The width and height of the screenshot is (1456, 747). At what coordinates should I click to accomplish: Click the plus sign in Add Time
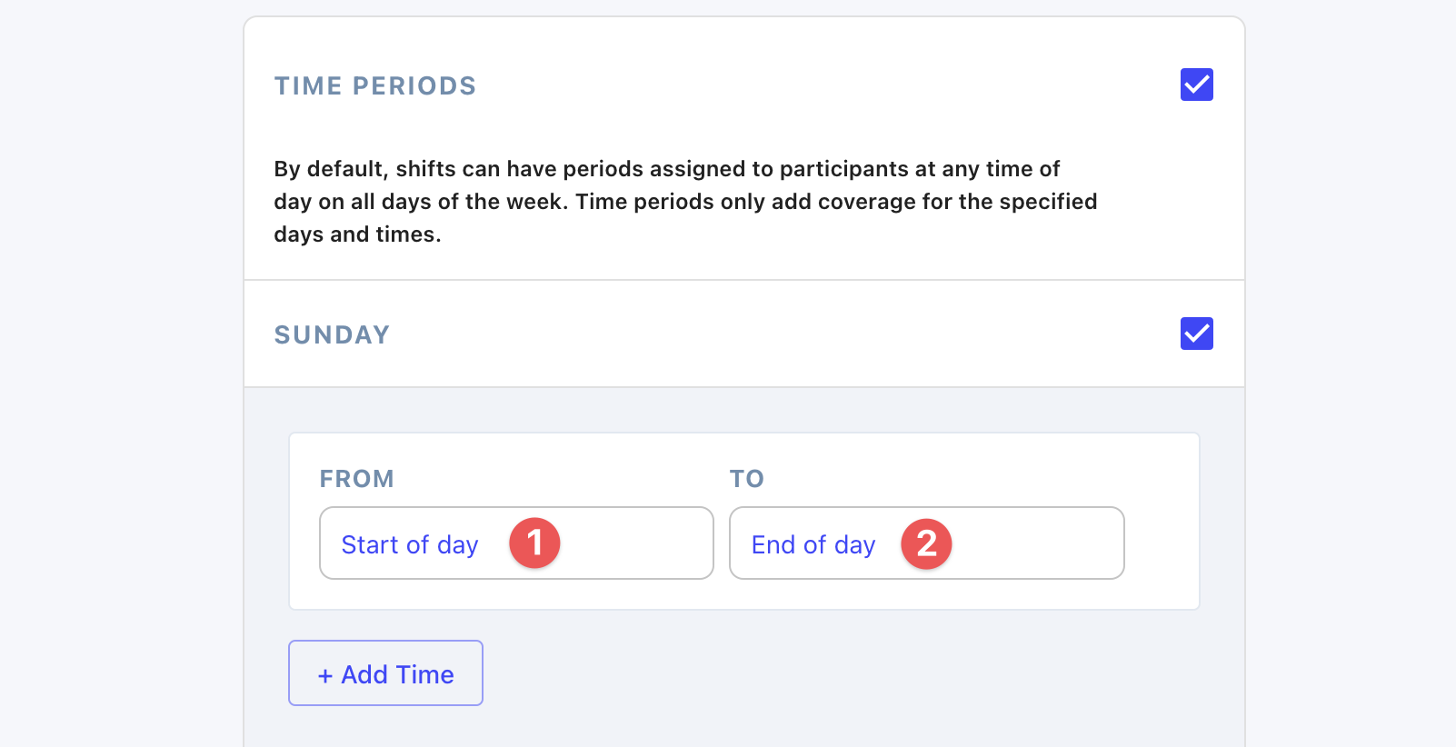[325, 675]
